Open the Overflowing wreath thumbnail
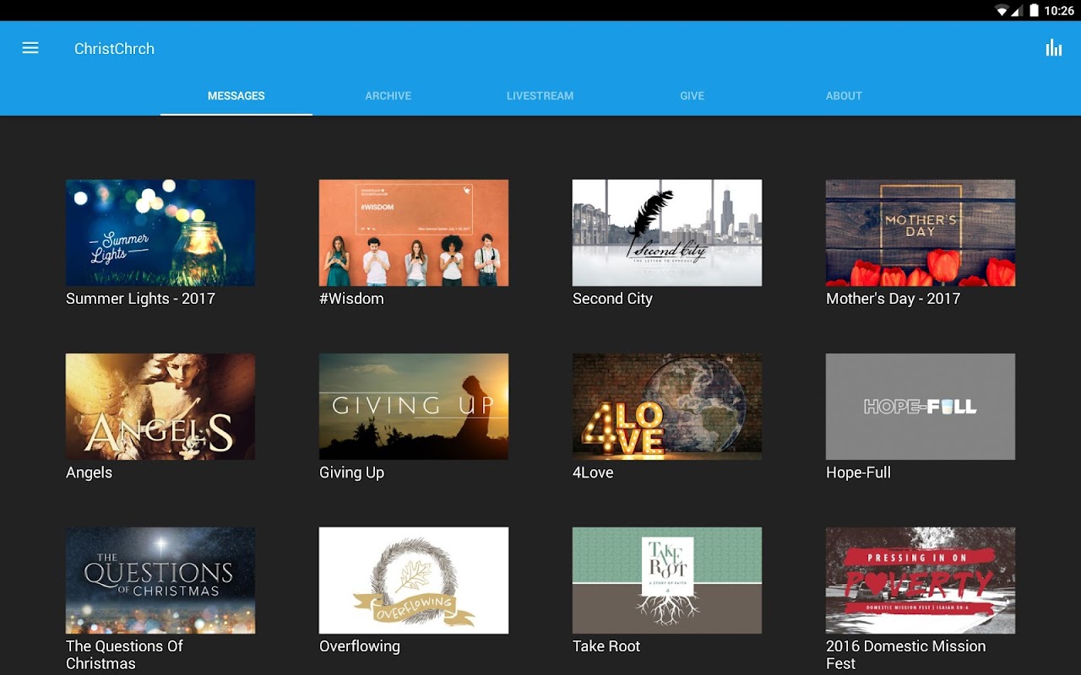Image resolution: width=1081 pixels, height=675 pixels. [414, 580]
